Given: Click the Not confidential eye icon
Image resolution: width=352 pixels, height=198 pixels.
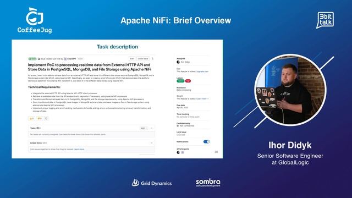Looking at the screenshot, I should (178, 126).
